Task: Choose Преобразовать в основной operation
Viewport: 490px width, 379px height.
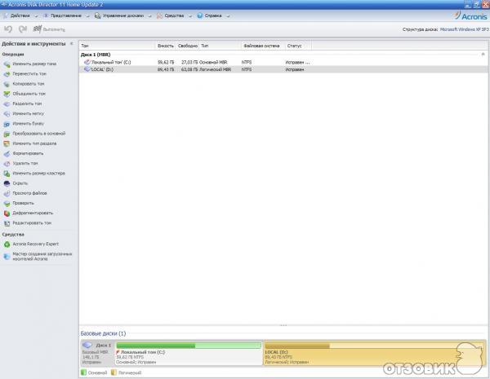Action: click(x=34, y=134)
